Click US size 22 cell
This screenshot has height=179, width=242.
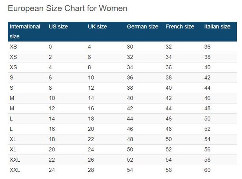point(52,160)
